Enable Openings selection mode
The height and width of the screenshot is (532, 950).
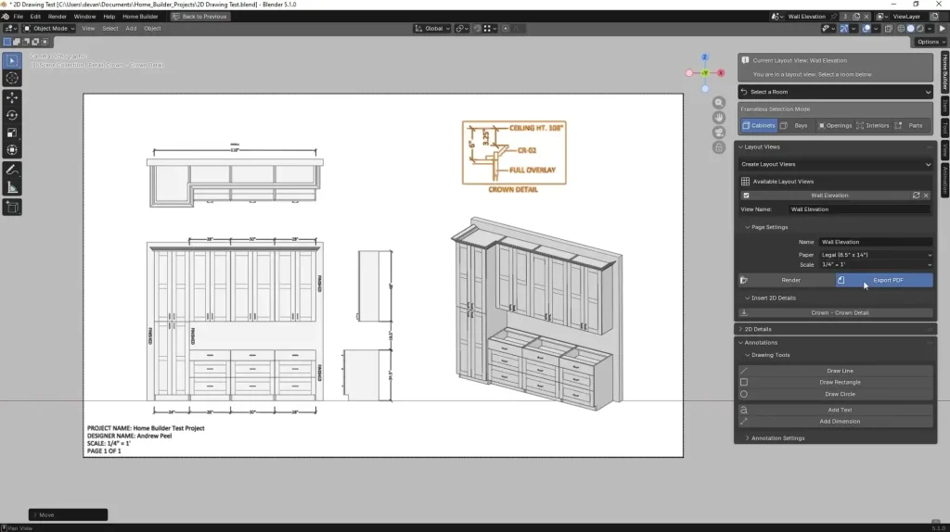tap(833, 125)
